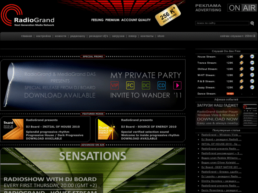
Task: Open Jazzy Stream in Windows Media Player
Action: (x=252, y=87)
